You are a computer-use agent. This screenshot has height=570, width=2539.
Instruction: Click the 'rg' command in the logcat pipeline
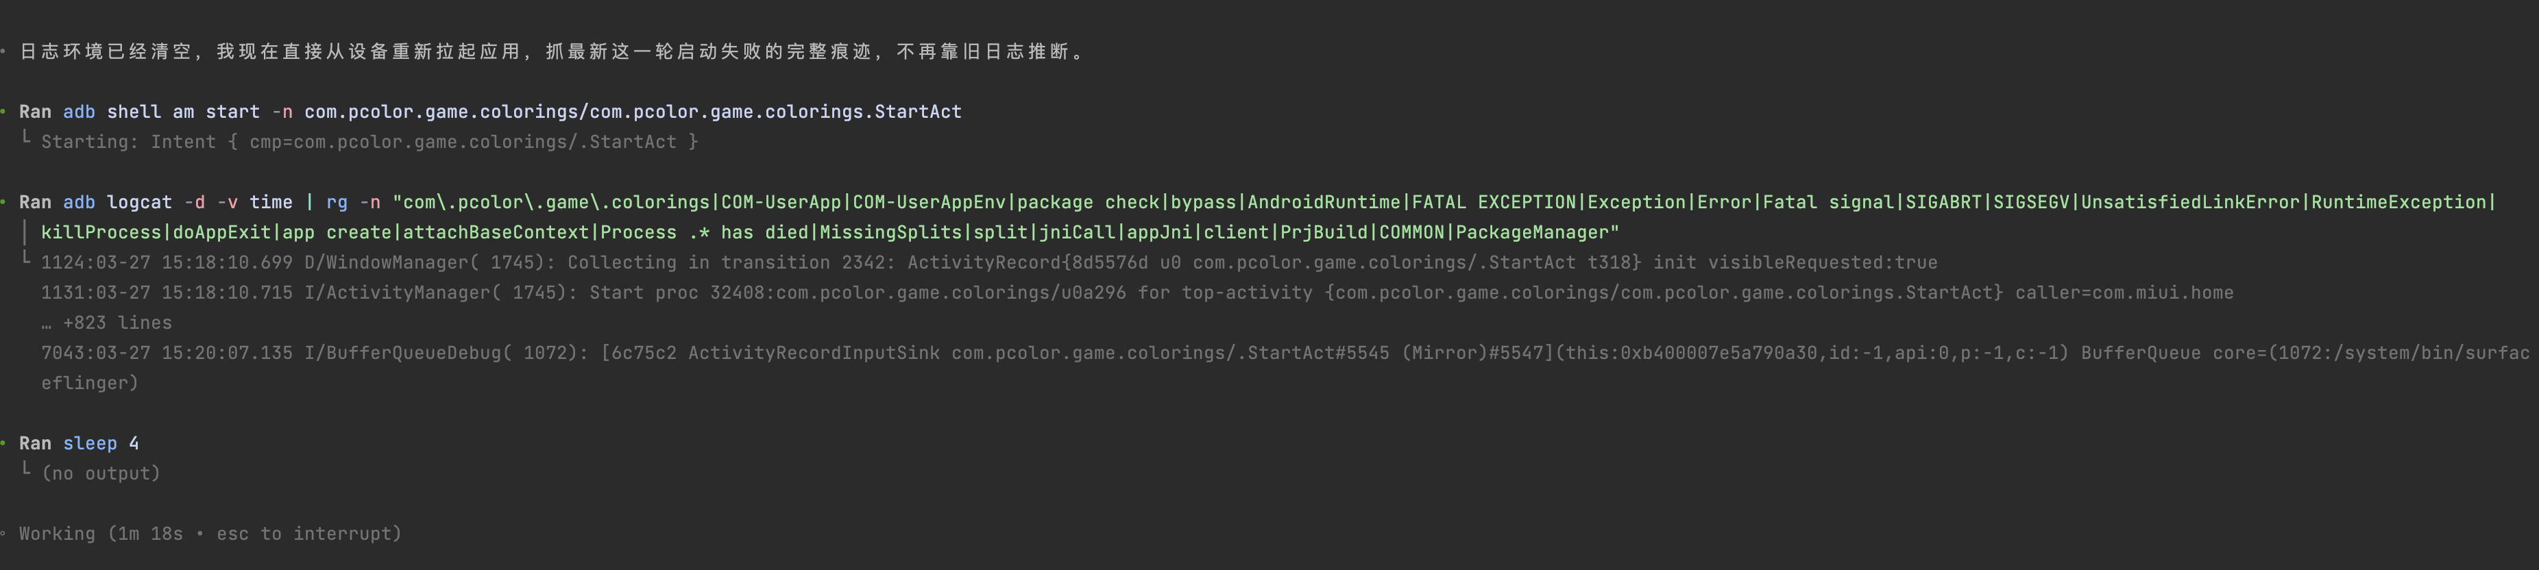[x=336, y=203]
